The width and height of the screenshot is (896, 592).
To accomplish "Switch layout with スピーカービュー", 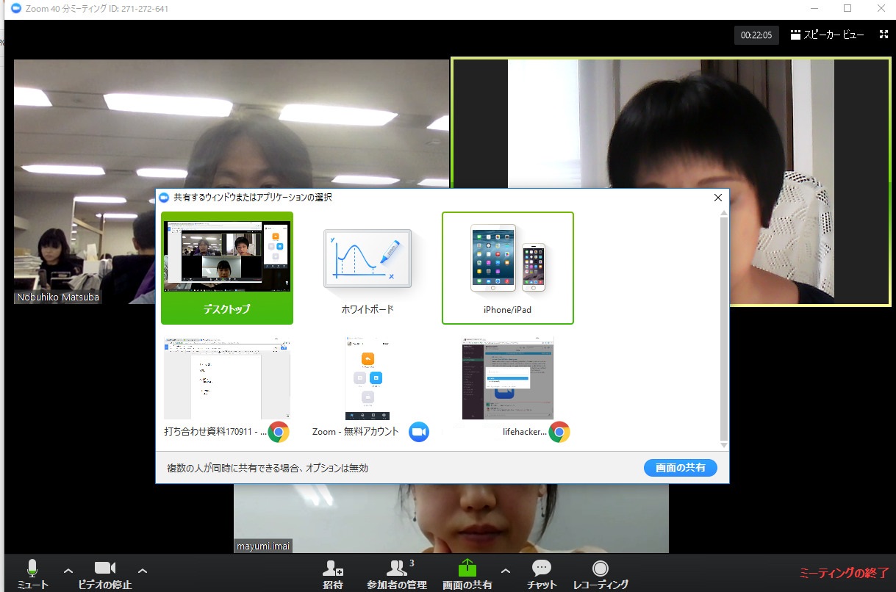I will 827,35.
